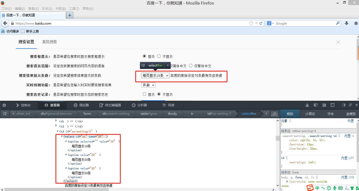359x191 pixels.
Task: Click the Sogou emoji smiley icon
Action: (329, 188)
